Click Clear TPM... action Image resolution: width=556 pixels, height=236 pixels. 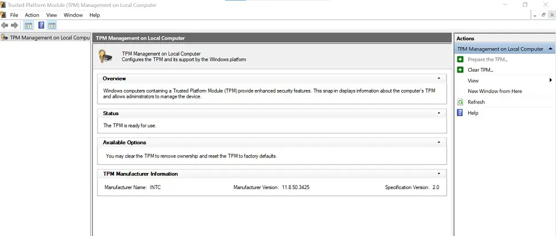(x=480, y=70)
